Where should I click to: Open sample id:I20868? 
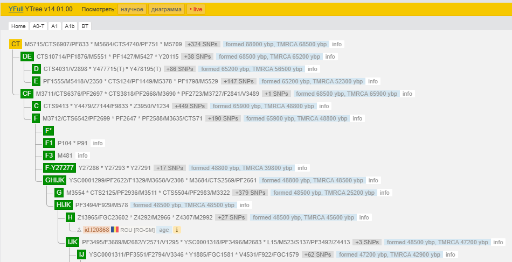96,230
